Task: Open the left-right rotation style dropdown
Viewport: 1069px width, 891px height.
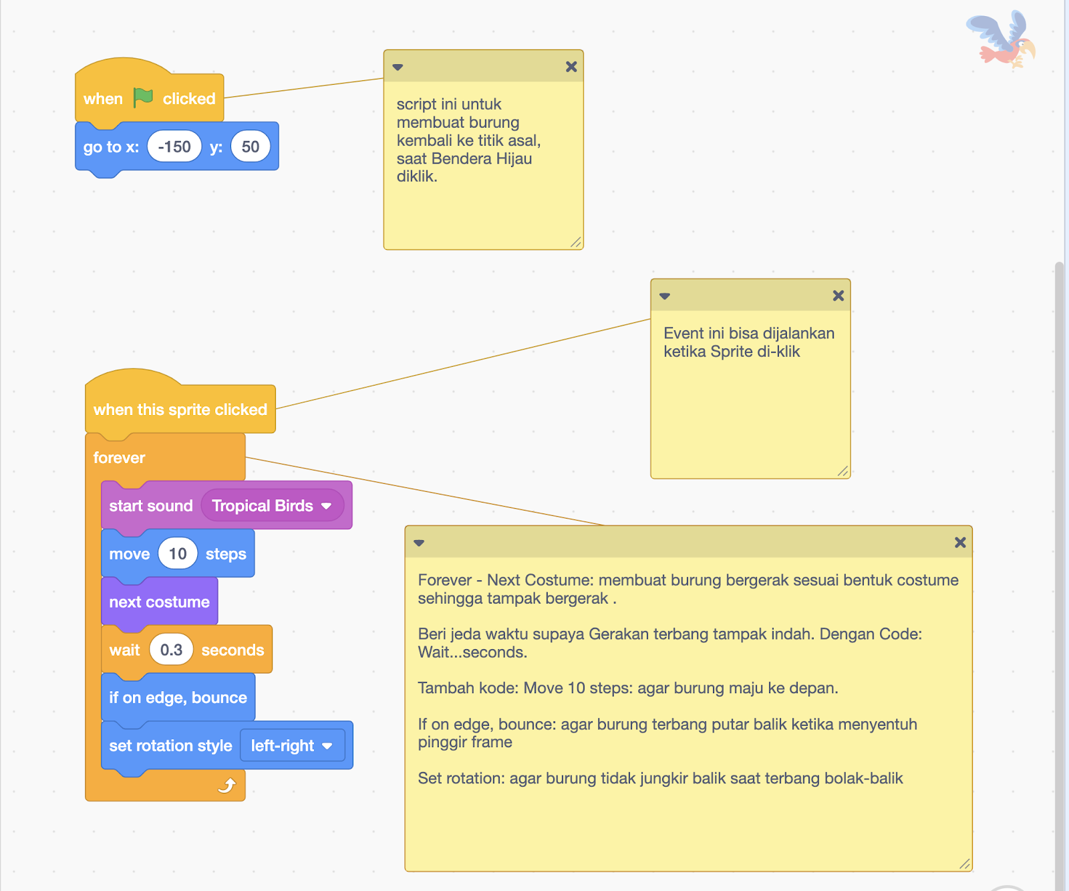Action: pos(291,745)
